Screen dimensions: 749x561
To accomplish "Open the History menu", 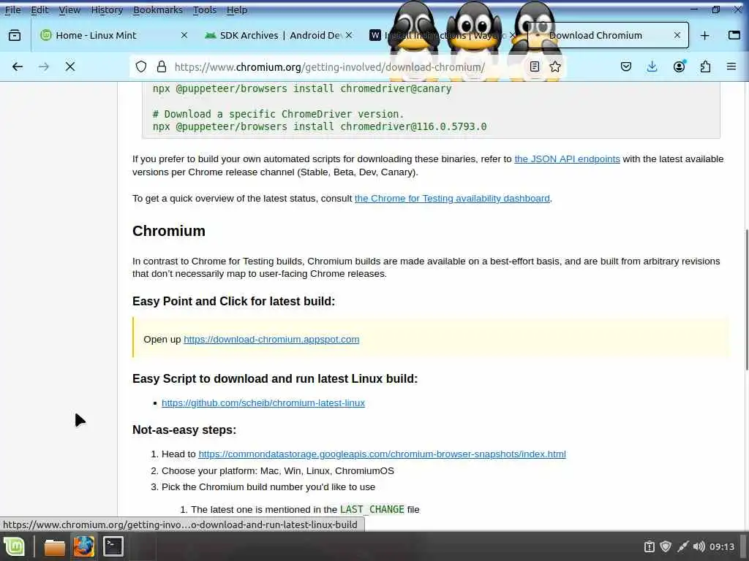I will coord(107,10).
